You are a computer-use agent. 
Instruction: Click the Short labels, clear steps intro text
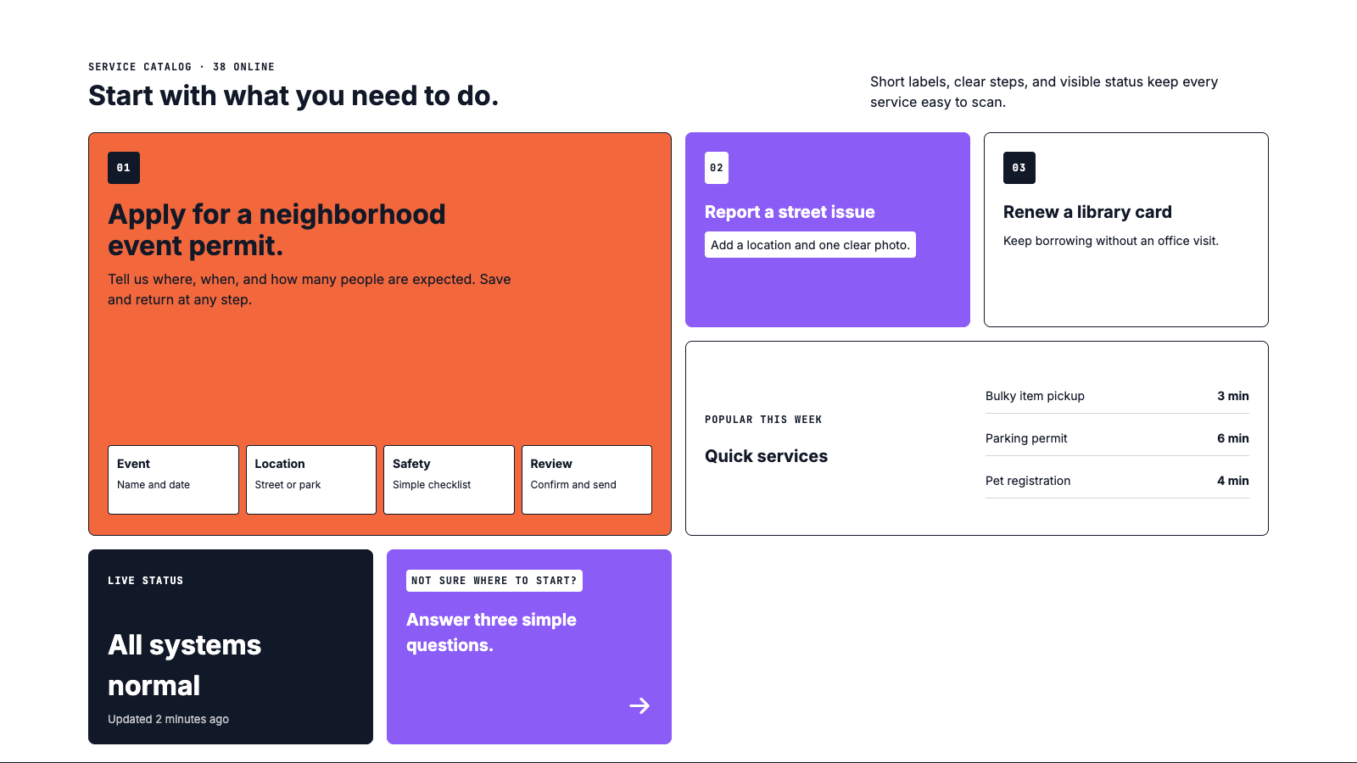click(1044, 92)
